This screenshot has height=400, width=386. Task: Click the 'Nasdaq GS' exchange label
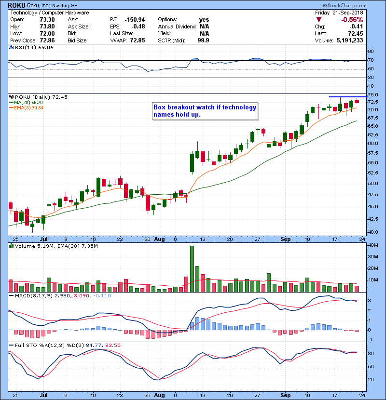pos(65,6)
